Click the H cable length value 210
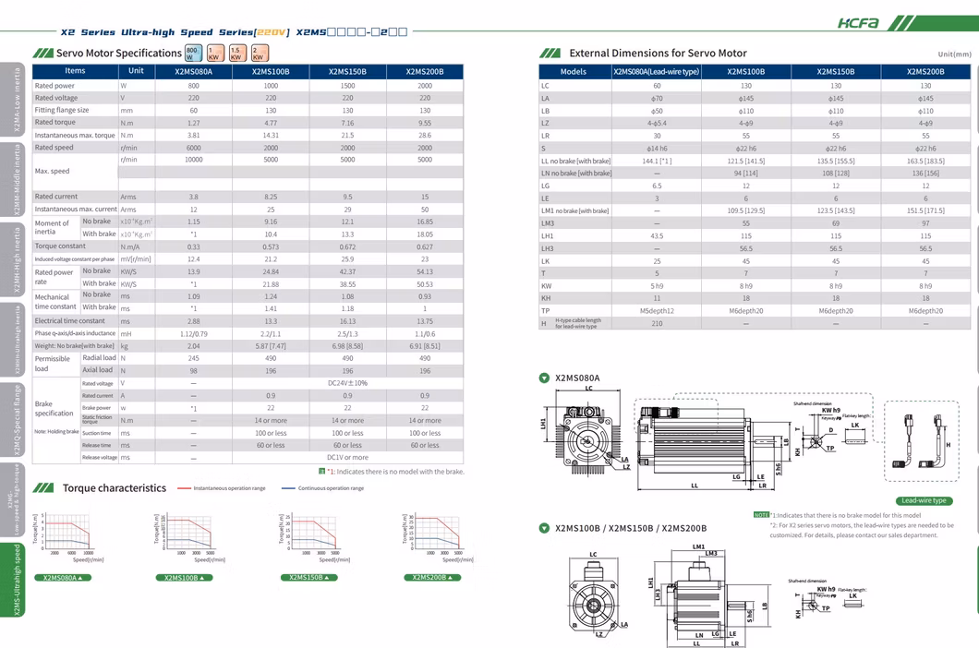 [x=657, y=323]
